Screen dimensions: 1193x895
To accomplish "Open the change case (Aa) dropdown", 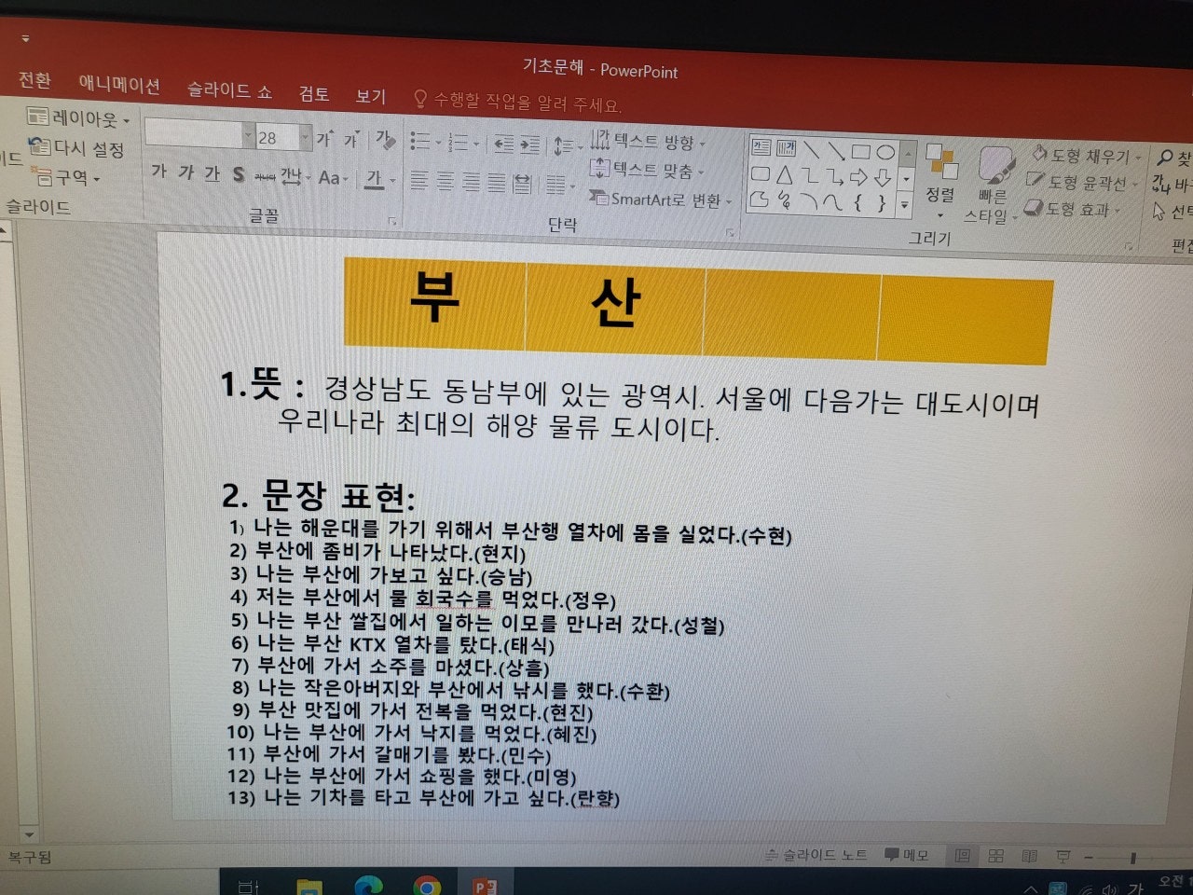I will coord(333,178).
